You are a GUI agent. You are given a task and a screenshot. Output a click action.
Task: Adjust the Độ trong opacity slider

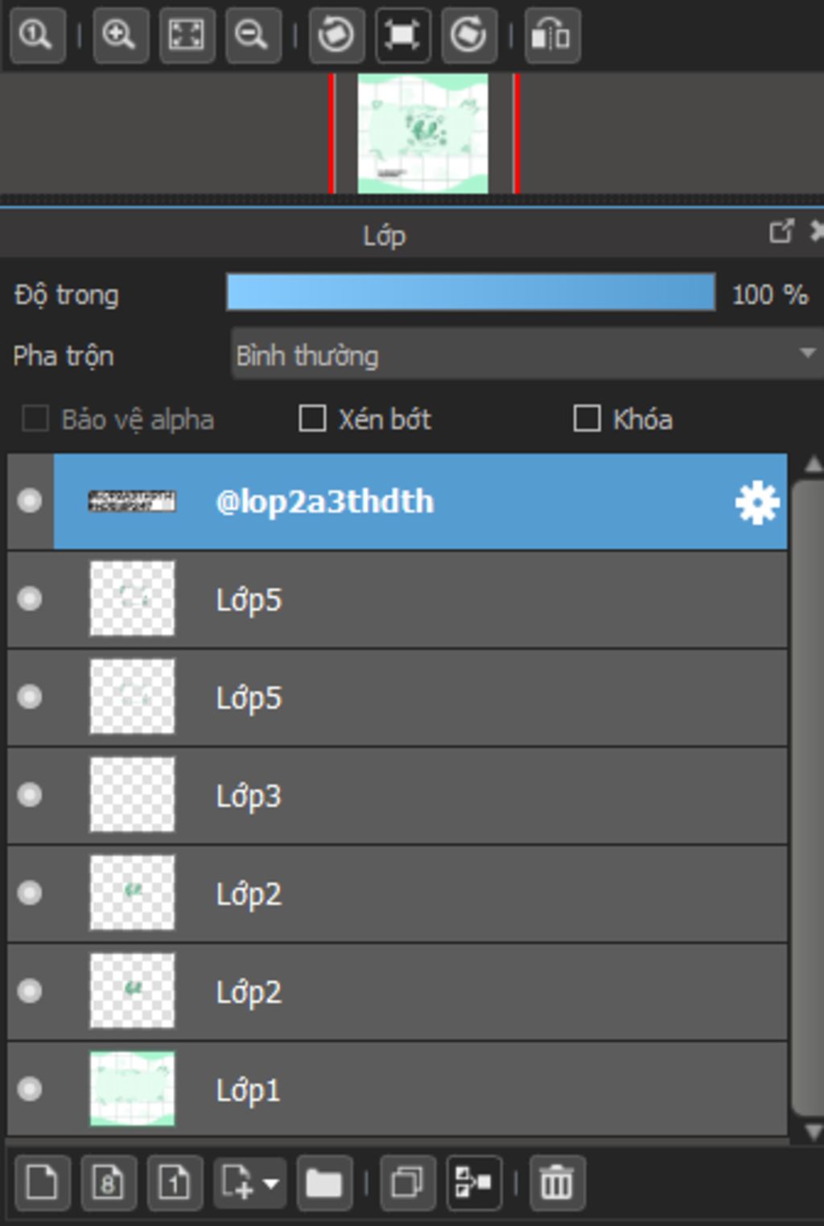(x=471, y=292)
